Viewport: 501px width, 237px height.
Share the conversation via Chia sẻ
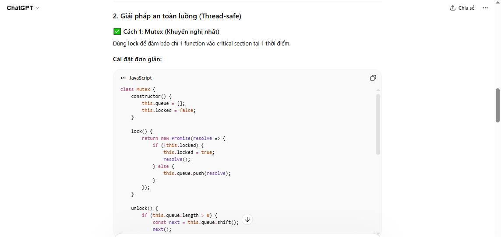tap(462, 8)
